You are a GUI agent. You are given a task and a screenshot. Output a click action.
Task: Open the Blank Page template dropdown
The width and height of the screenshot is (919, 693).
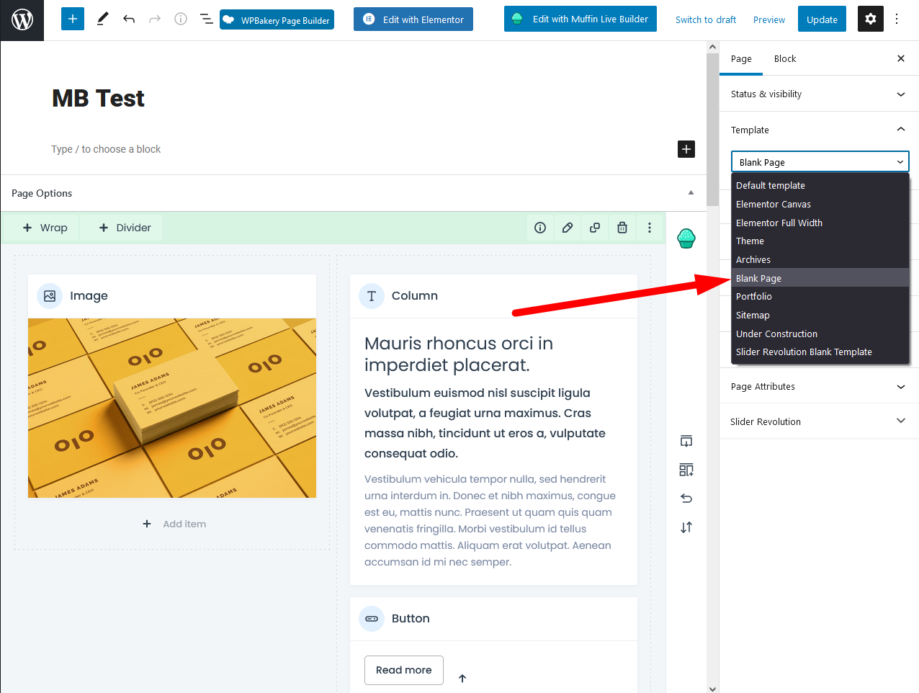[820, 162]
